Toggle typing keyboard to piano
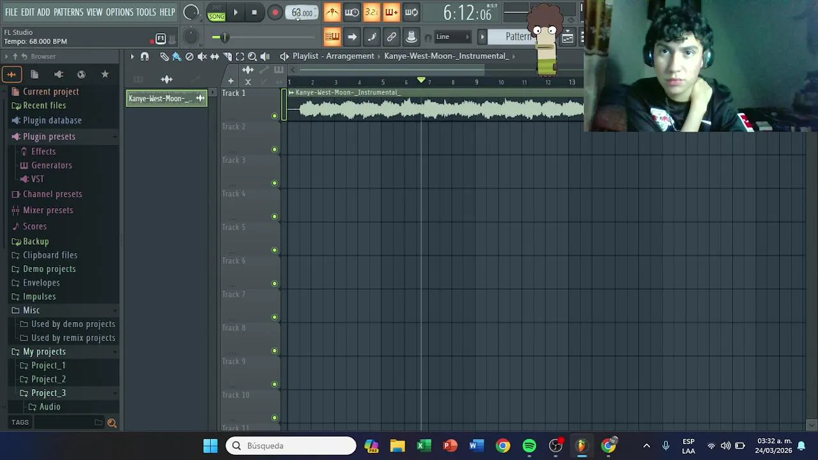818x460 pixels. tap(332, 37)
